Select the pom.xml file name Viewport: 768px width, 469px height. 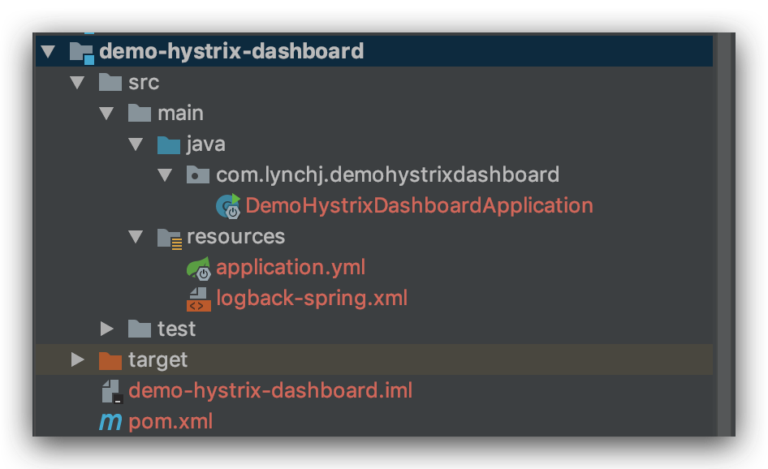tap(170, 422)
